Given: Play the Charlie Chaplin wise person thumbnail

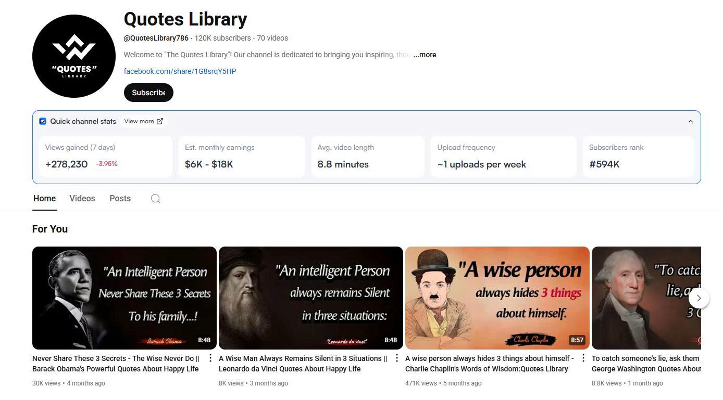Looking at the screenshot, I should point(497,298).
